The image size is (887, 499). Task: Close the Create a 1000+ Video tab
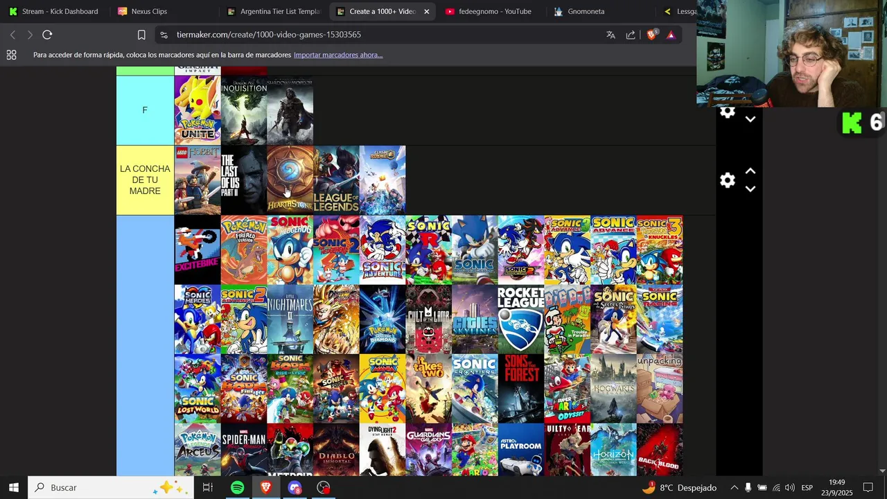(x=426, y=11)
